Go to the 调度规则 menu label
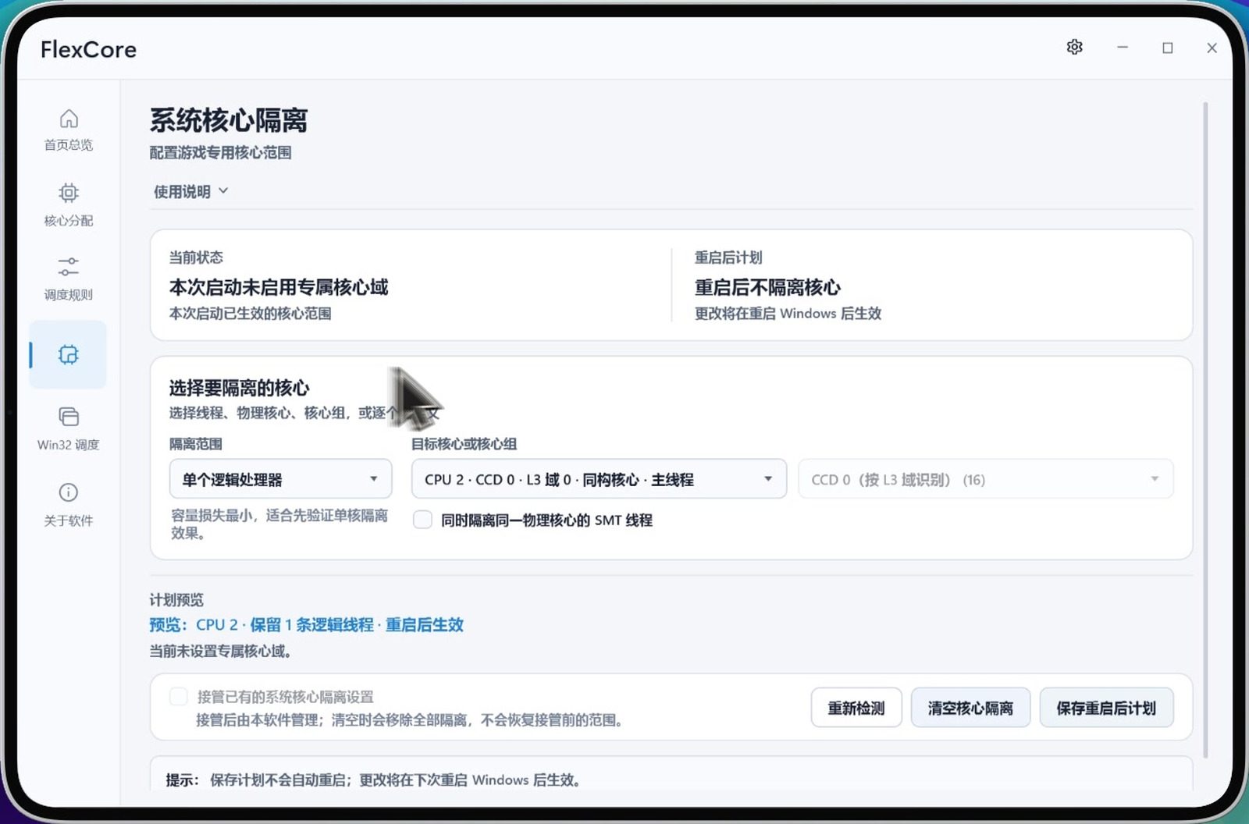The width and height of the screenshot is (1249, 824). [69, 295]
